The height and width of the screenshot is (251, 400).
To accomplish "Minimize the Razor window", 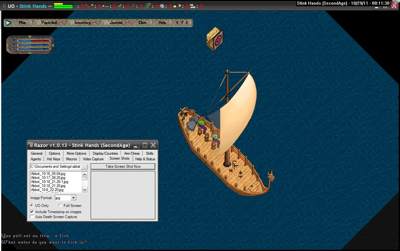I will 136,145.
